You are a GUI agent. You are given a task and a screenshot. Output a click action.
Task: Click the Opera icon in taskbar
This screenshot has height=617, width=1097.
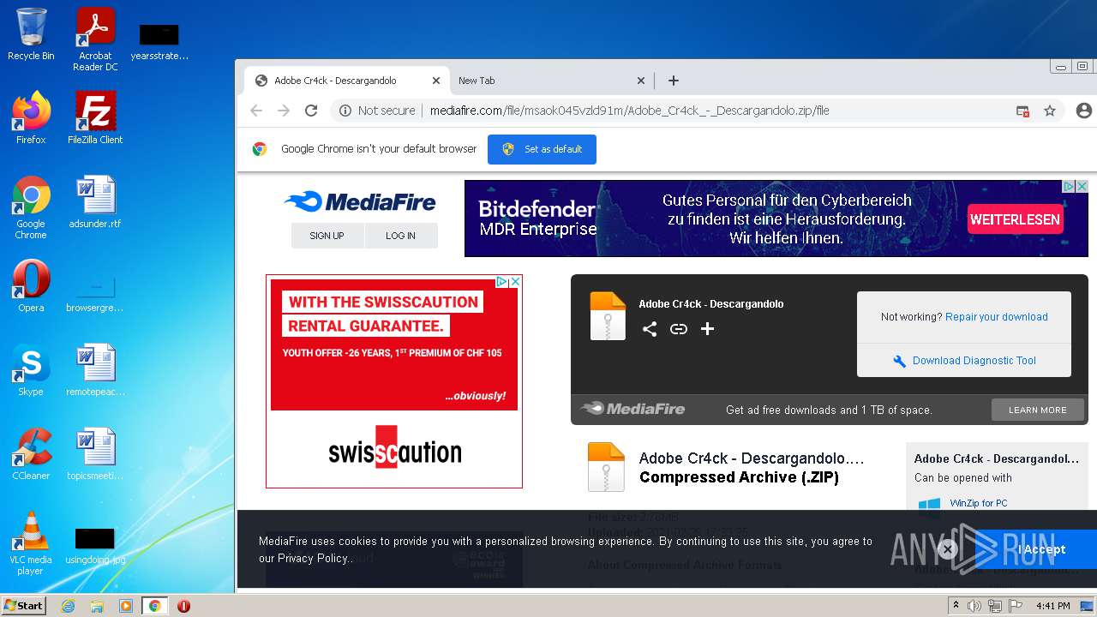click(x=183, y=606)
